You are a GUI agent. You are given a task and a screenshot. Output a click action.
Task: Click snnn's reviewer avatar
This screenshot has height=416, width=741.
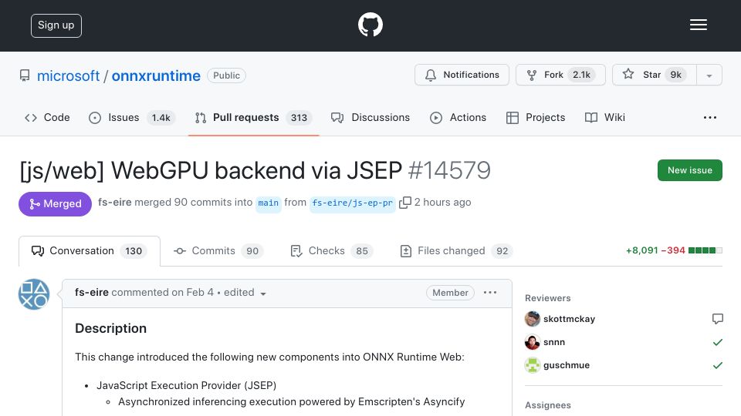(x=532, y=342)
